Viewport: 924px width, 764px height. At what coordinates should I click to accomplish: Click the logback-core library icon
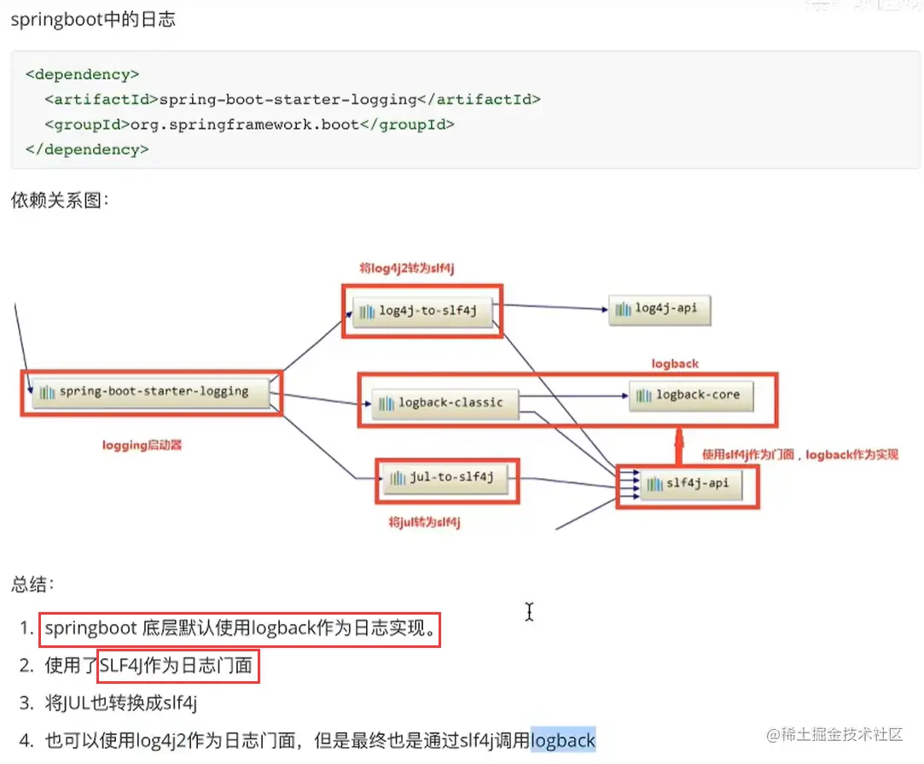click(x=644, y=395)
